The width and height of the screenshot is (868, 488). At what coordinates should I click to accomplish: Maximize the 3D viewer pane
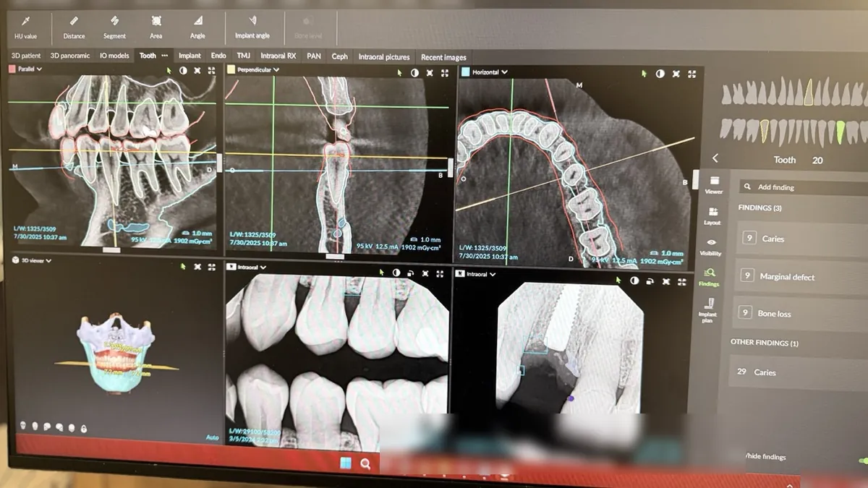pyautogui.click(x=211, y=267)
